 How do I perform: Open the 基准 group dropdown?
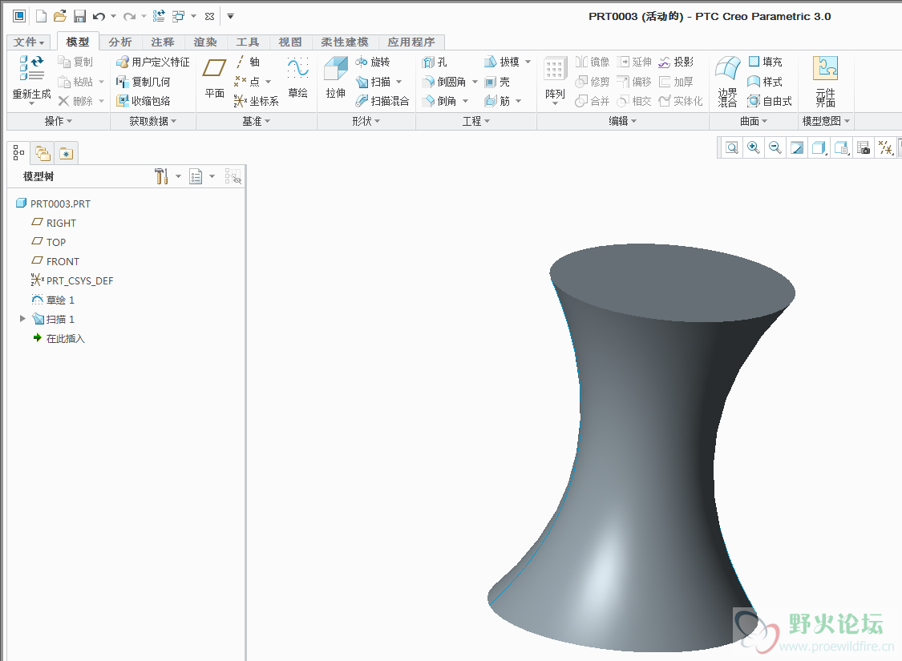256,121
